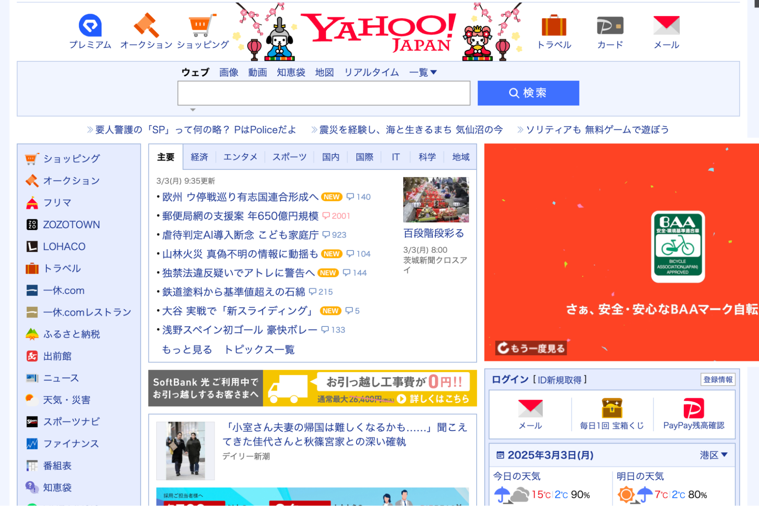Switch to the 地域 news tab

tap(461, 157)
